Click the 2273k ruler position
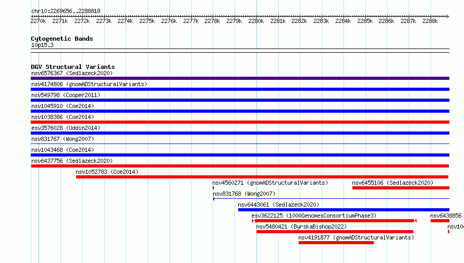The width and height of the screenshot is (464, 263). tap(104, 21)
